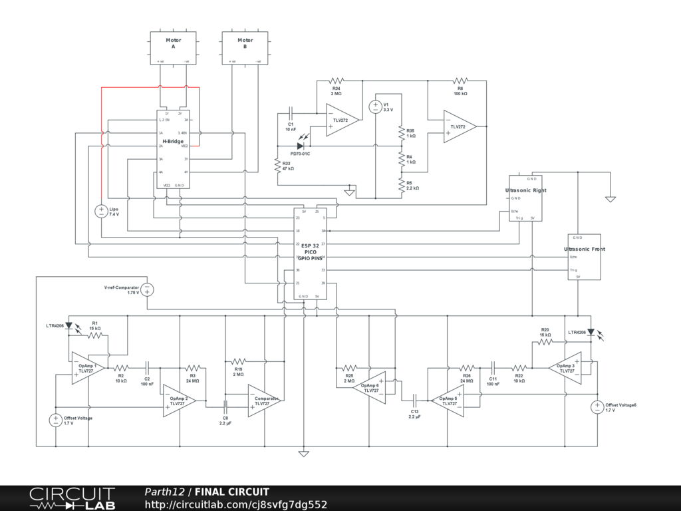The image size is (681, 511).
Task: Select the ESP 32 PICO module
Action: pos(309,253)
